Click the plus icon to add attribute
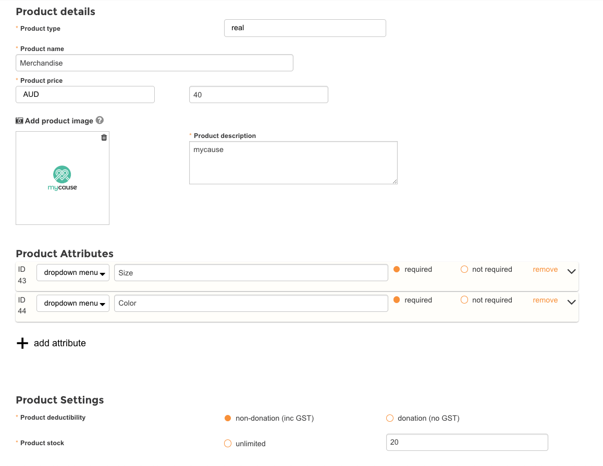603x466 pixels. pos(22,343)
